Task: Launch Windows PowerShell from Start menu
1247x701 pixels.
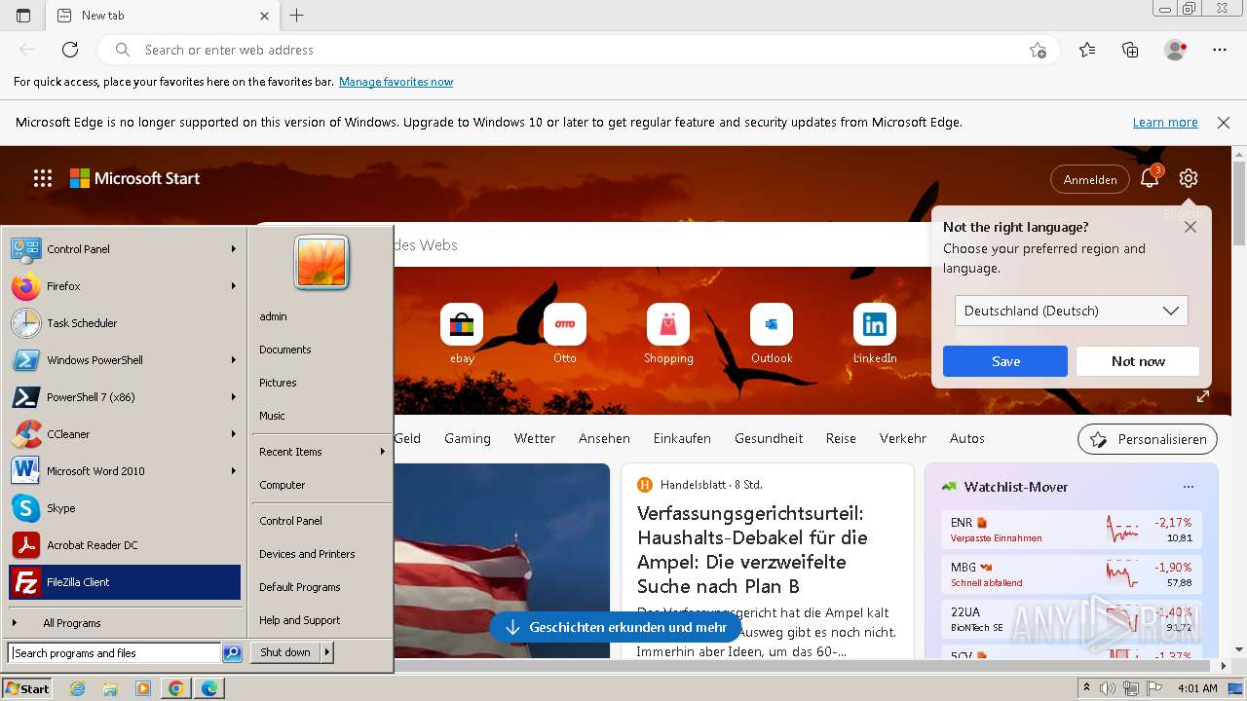Action: pos(124,360)
